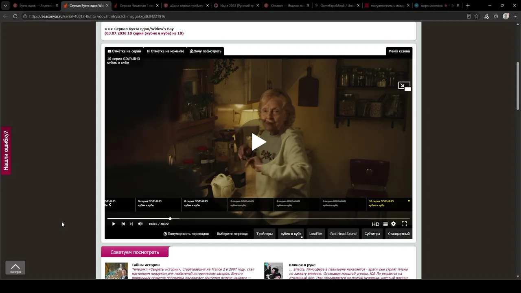Screen dimensions: 521x293
Task: Select episode 9 in the episode strip
Action: (x=343, y=204)
